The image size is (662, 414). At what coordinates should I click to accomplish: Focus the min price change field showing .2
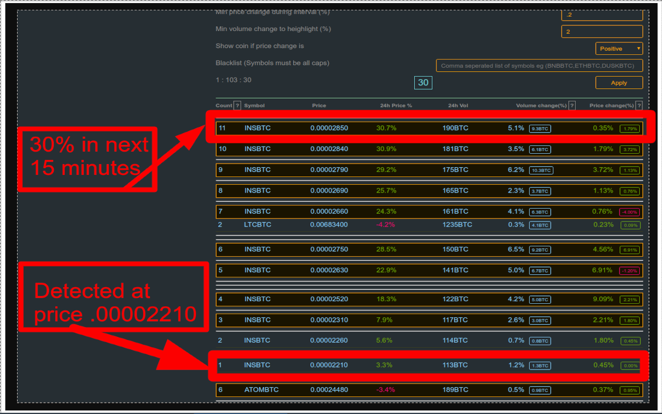602,14
